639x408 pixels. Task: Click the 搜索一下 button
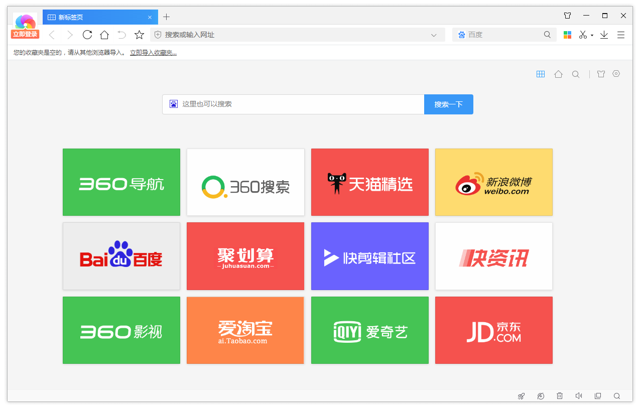449,104
